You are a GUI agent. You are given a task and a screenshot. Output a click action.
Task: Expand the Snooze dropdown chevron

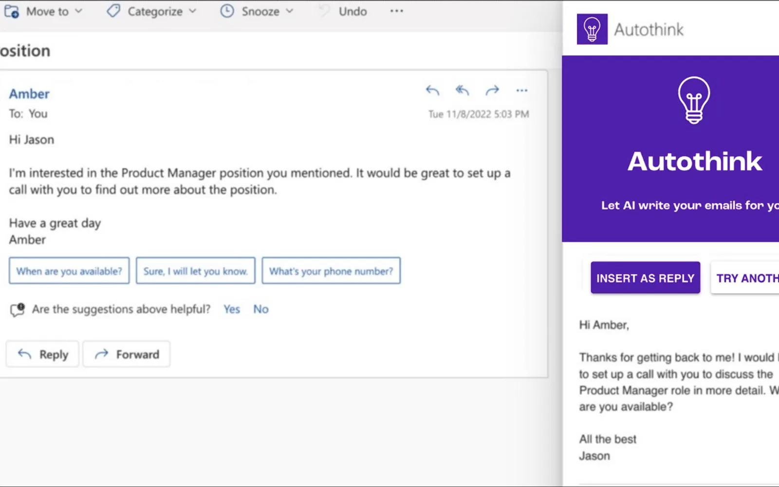click(x=290, y=11)
